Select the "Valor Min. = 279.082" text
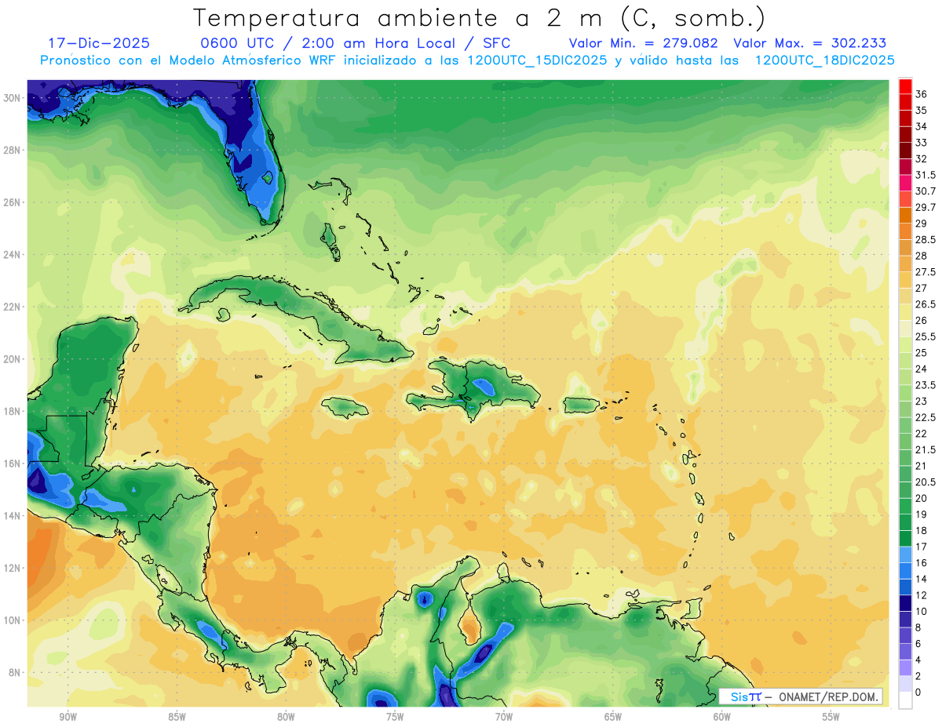 (x=643, y=43)
